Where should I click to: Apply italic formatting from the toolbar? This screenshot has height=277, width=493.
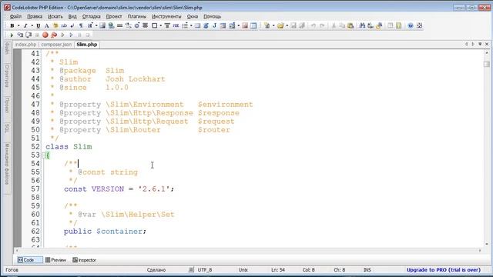[25, 25]
